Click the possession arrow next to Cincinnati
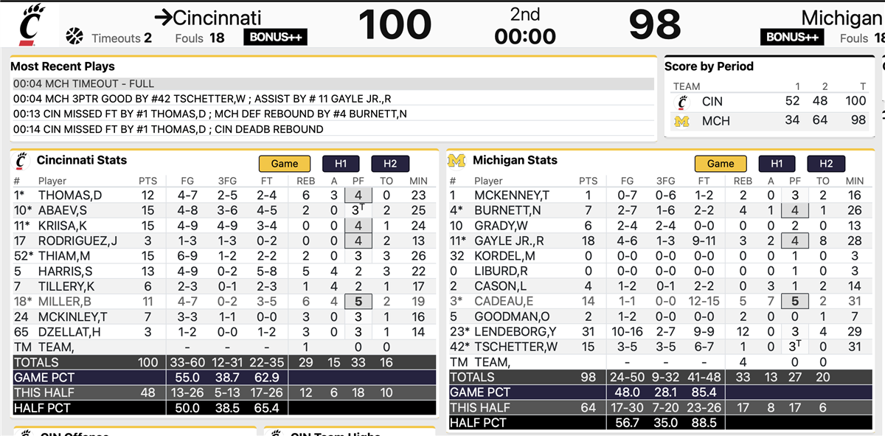885x436 pixels. [x=162, y=18]
